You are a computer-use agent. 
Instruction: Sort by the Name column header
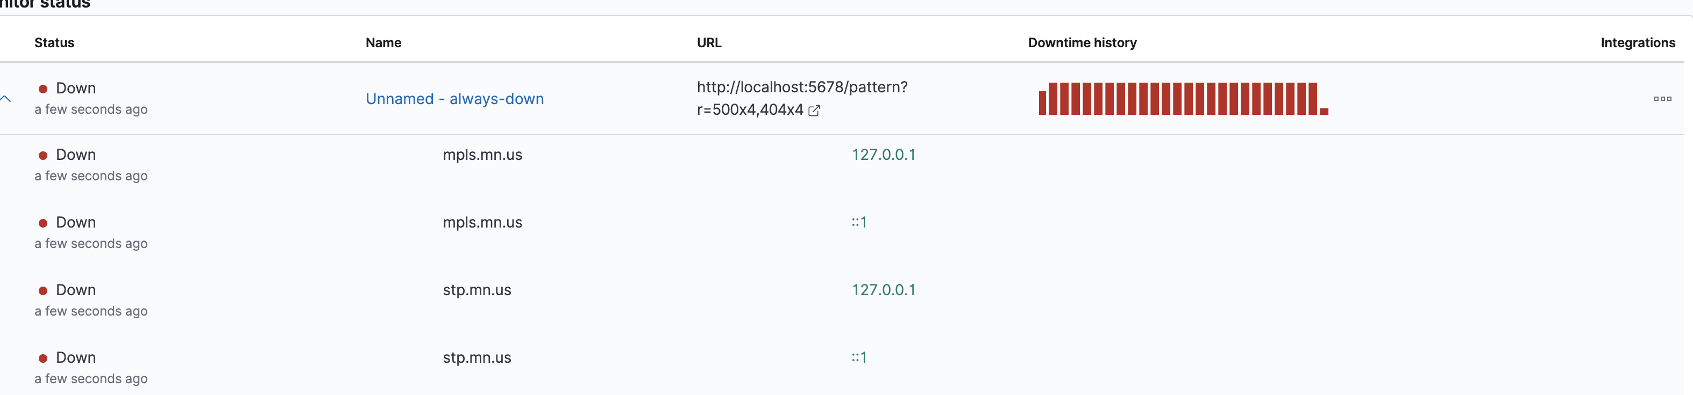pos(383,42)
